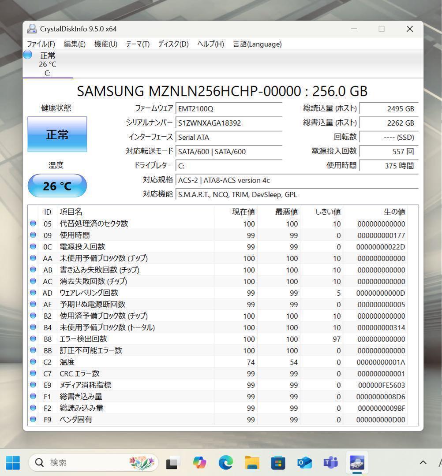This screenshot has height=476, width=442.
Task: Open the ヘルプ(H) menu
Action: tap(210, 44)
